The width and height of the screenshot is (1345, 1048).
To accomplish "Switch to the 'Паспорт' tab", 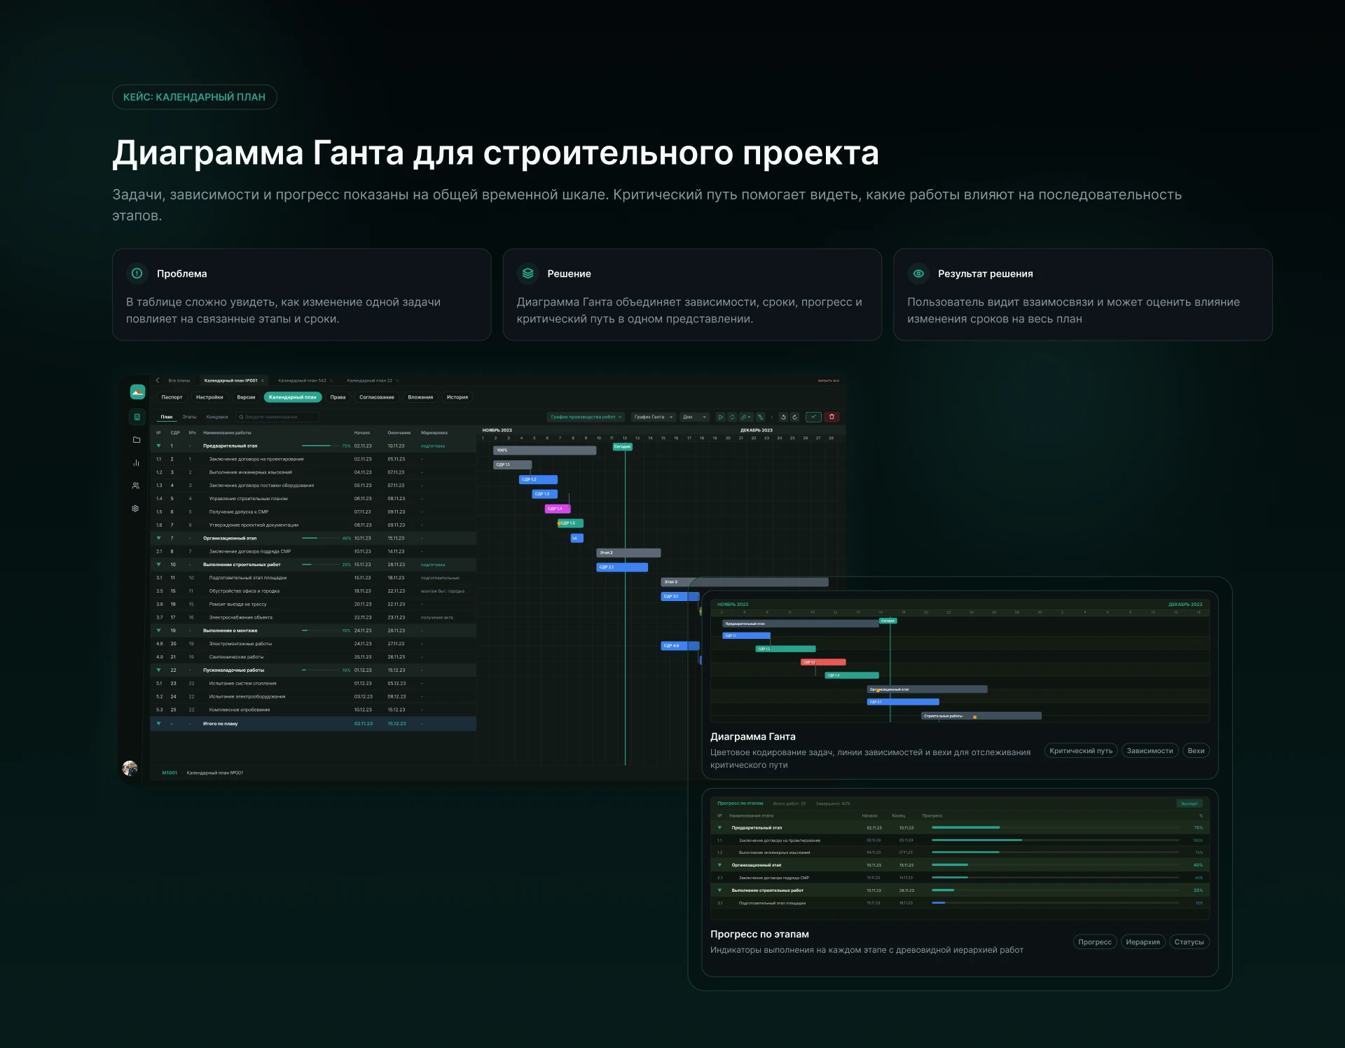I will coord(172,397).
